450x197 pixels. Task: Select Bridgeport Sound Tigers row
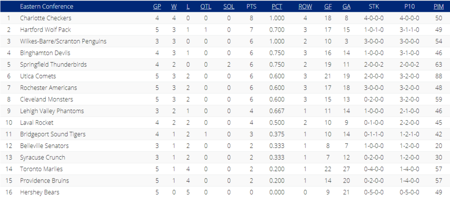(x=225, y=134)
